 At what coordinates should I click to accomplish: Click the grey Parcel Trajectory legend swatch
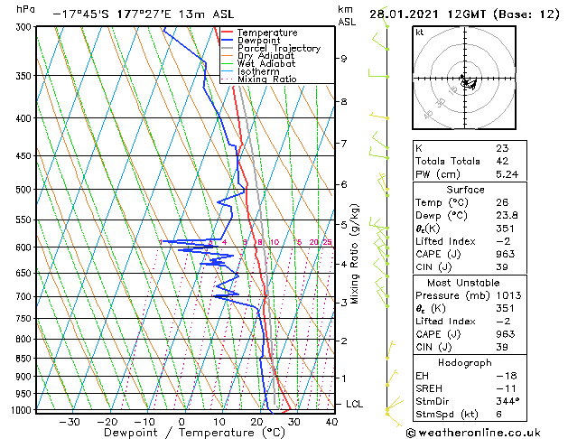click(x=228, y=48)
